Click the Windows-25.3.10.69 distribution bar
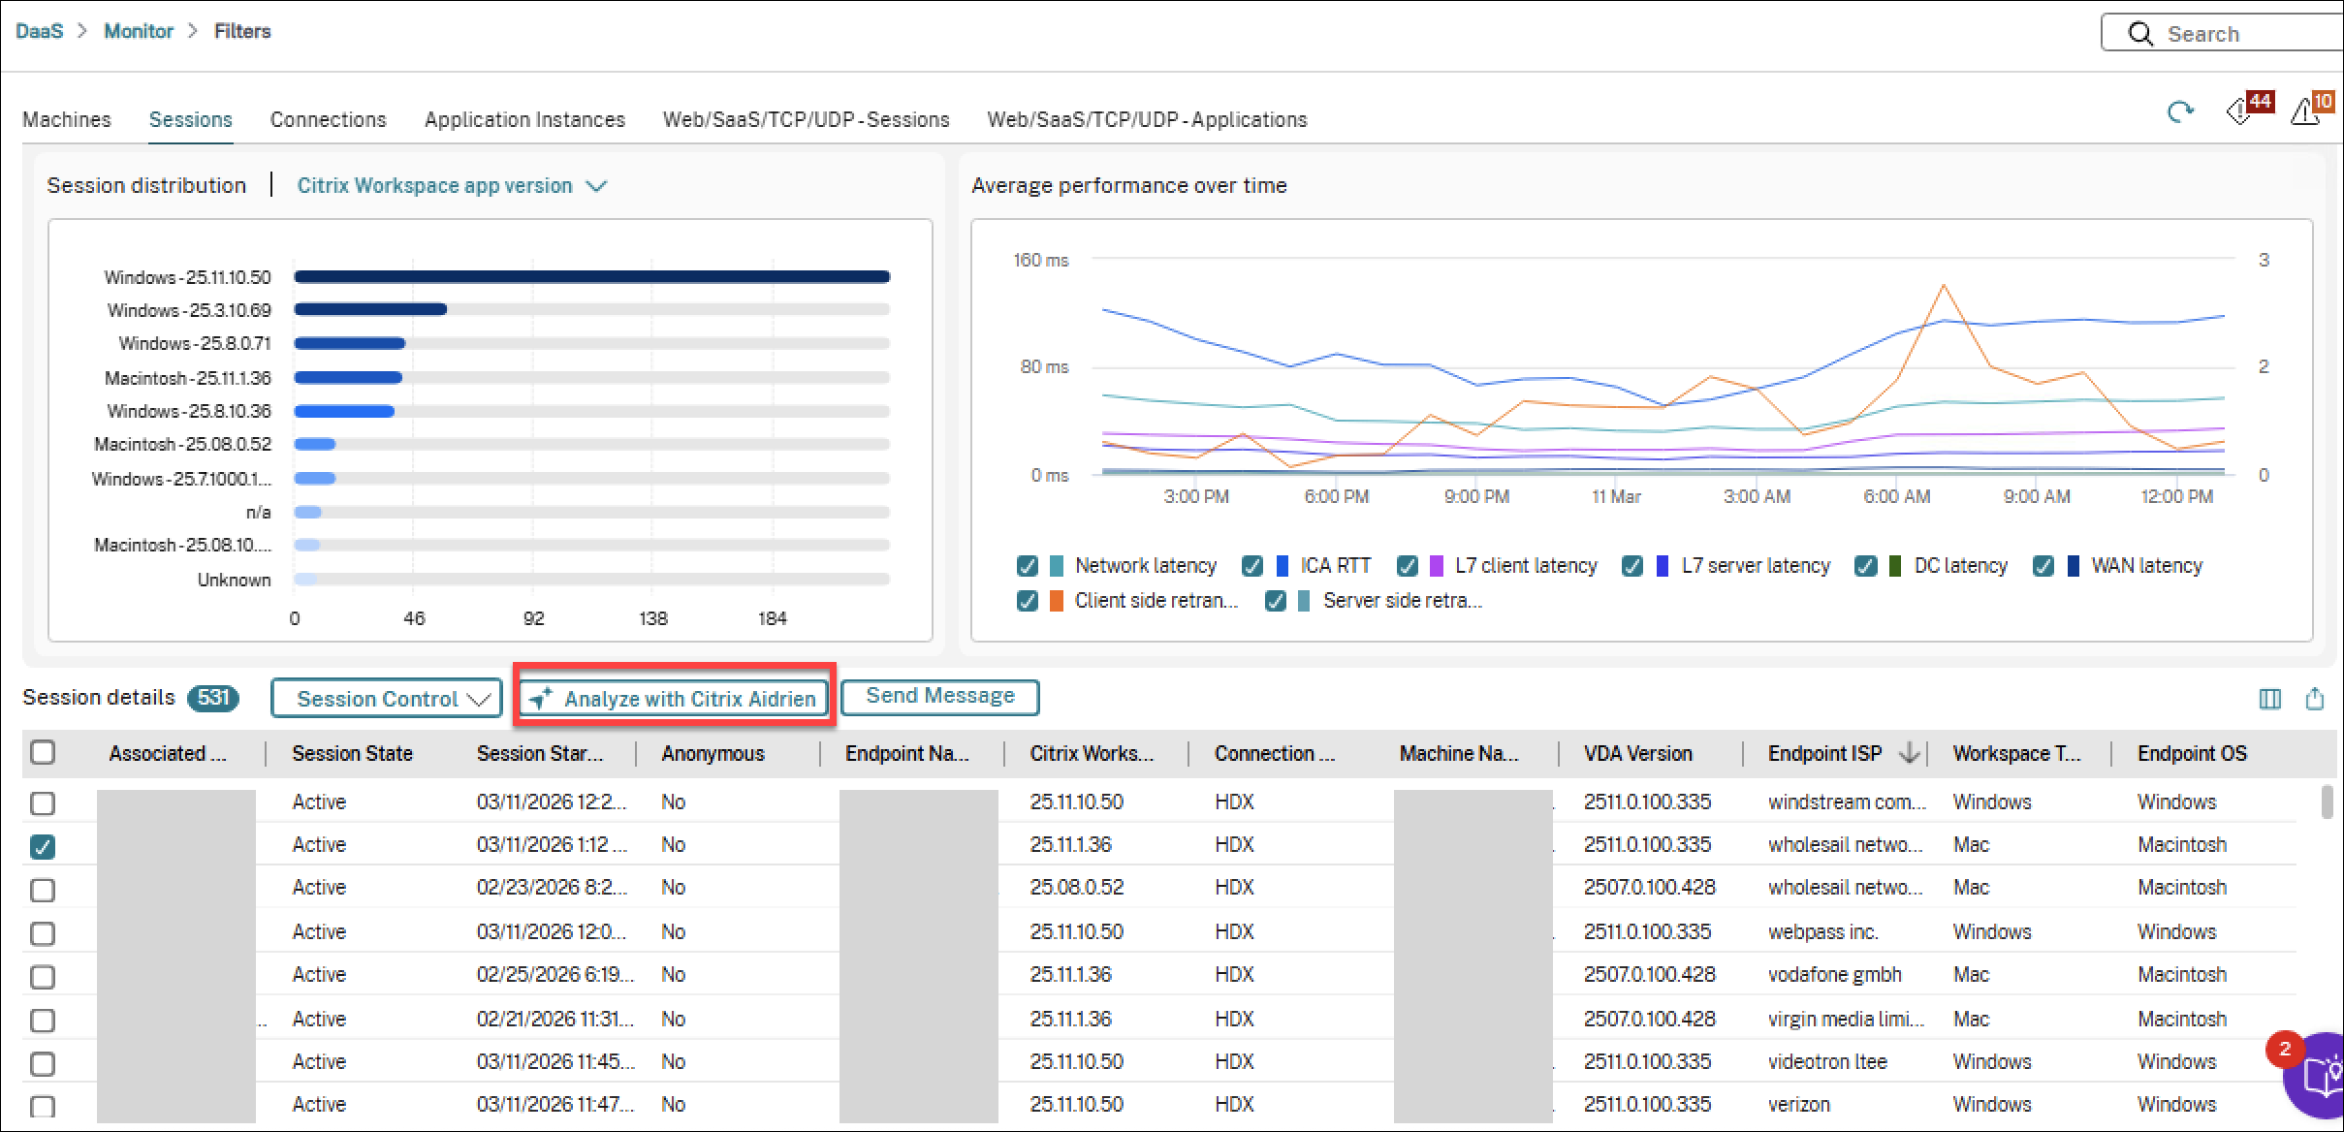 [370, 310]
